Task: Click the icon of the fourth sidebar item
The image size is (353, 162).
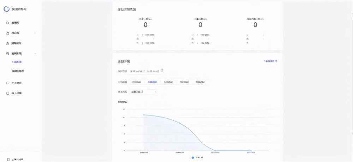Action: tap(8, 54)
